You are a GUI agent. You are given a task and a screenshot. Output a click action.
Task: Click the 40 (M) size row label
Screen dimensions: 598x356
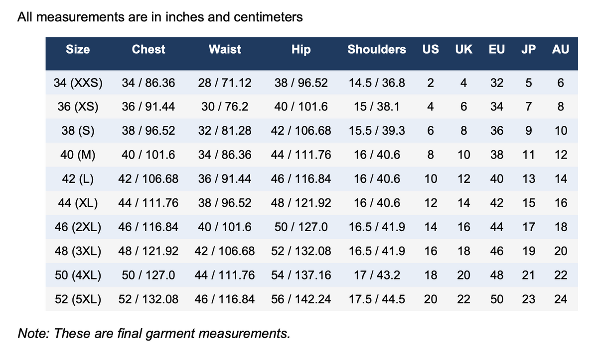point(78,155)
